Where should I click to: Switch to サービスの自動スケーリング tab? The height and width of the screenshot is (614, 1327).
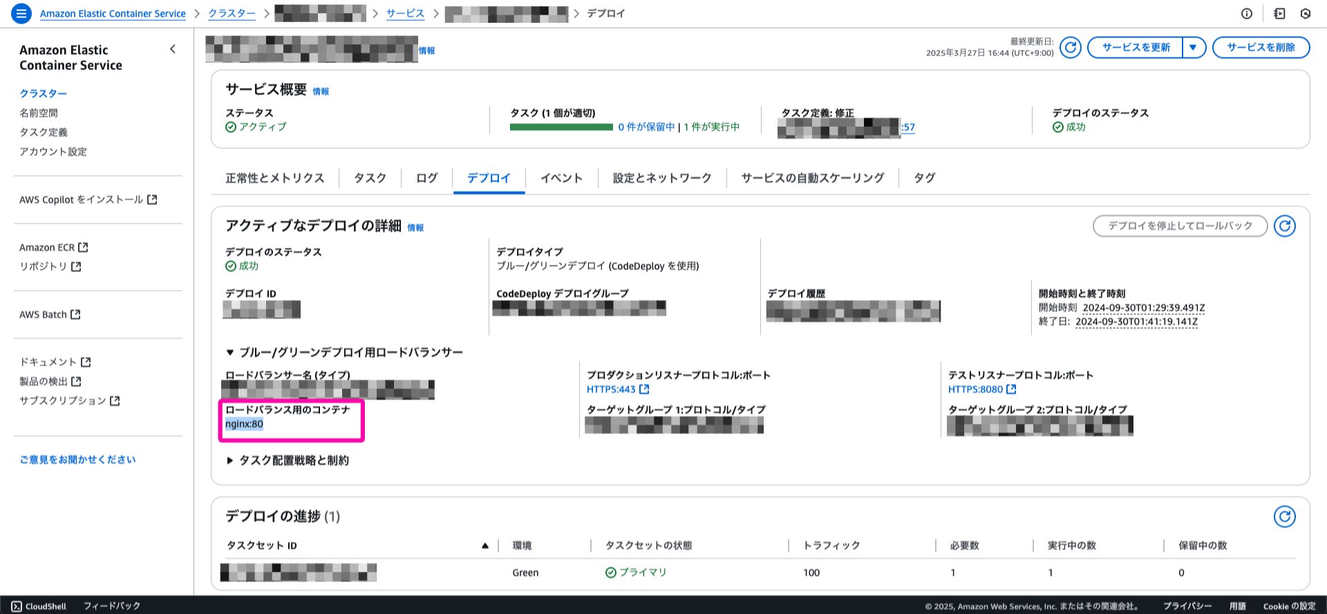[x=813, y=178]
